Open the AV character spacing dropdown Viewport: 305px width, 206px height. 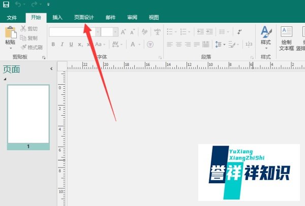[117, 45]
